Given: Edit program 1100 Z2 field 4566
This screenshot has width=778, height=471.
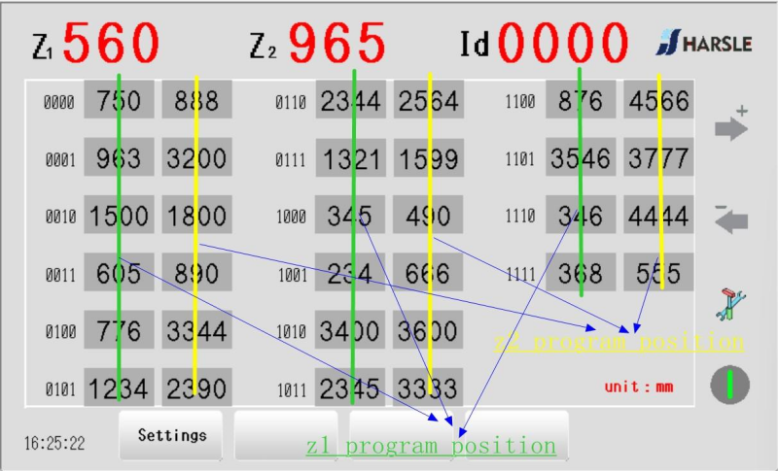Looking at the screenshot, I should [658, 100].
